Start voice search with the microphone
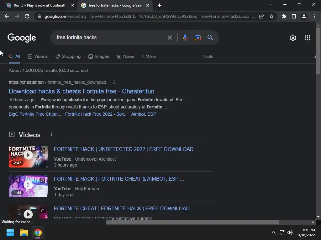Image resolution: width=321 pixels, height=240 pixels. coord(185,37)
